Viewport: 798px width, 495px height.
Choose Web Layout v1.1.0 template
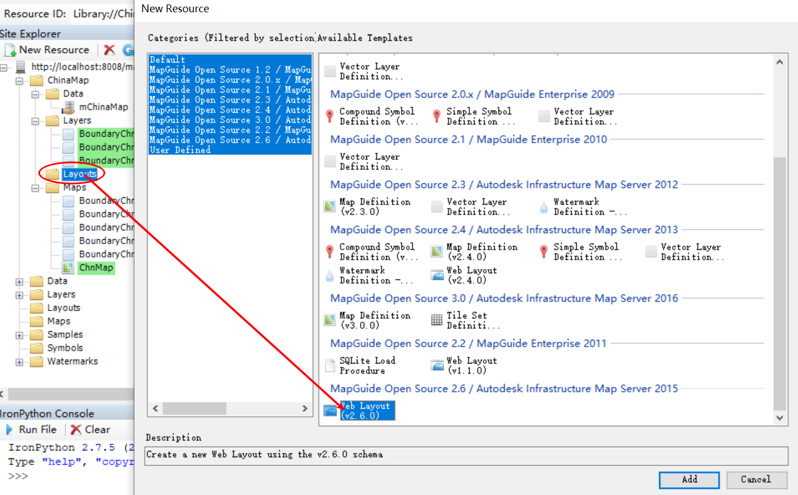(x=464, y=365)
